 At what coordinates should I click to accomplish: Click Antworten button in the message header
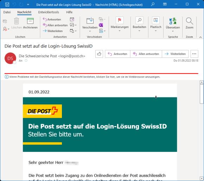(x=117, y=54)
